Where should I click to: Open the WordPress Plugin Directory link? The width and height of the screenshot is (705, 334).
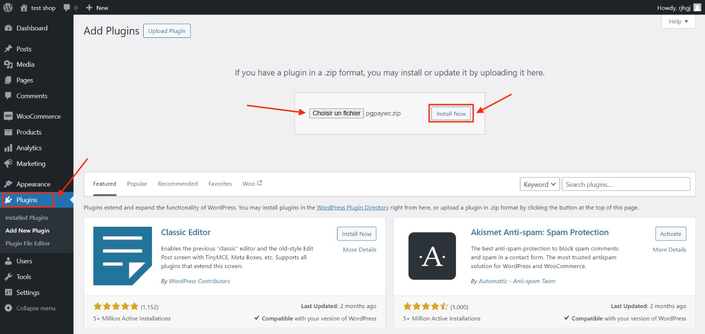tap(352, 207)
